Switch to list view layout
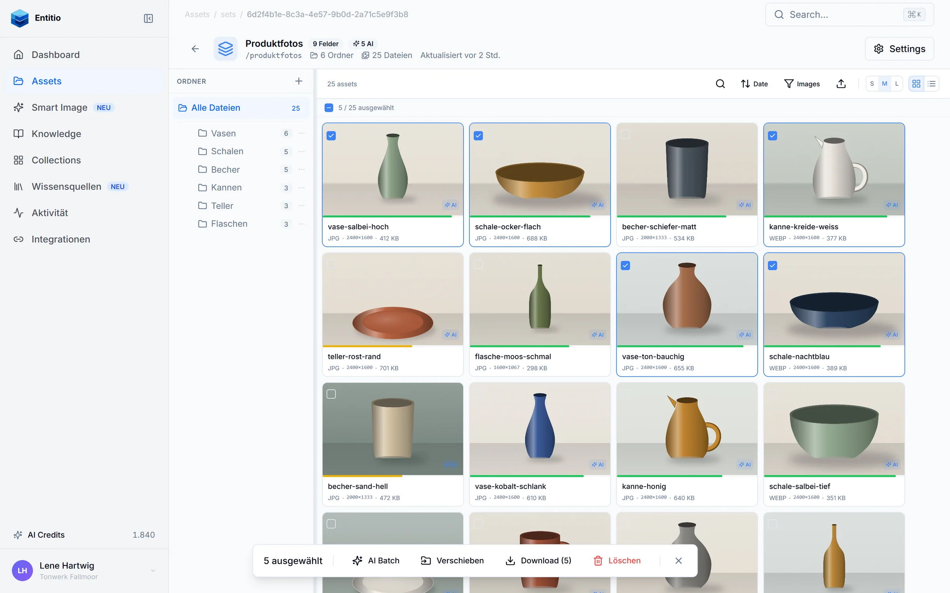Image resolution: width=950 pixels, height=593 pixels. click(x=931, y=84)
